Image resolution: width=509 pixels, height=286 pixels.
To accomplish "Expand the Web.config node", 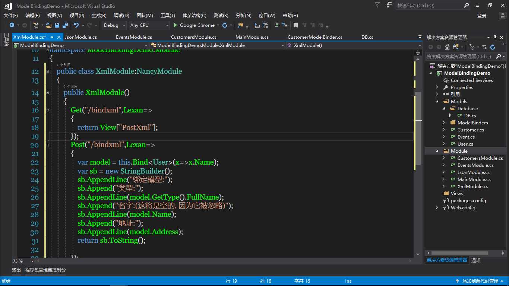I will pyautogui.click(x=437, y=208).
